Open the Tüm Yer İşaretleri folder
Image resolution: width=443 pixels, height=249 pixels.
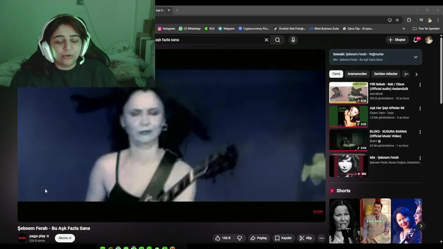point(426,29)
